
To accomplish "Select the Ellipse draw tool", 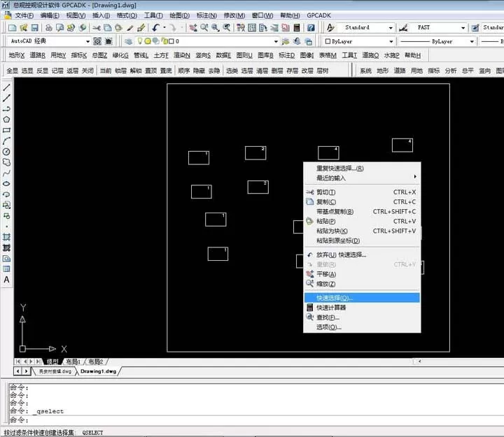I will pos(6,184).
